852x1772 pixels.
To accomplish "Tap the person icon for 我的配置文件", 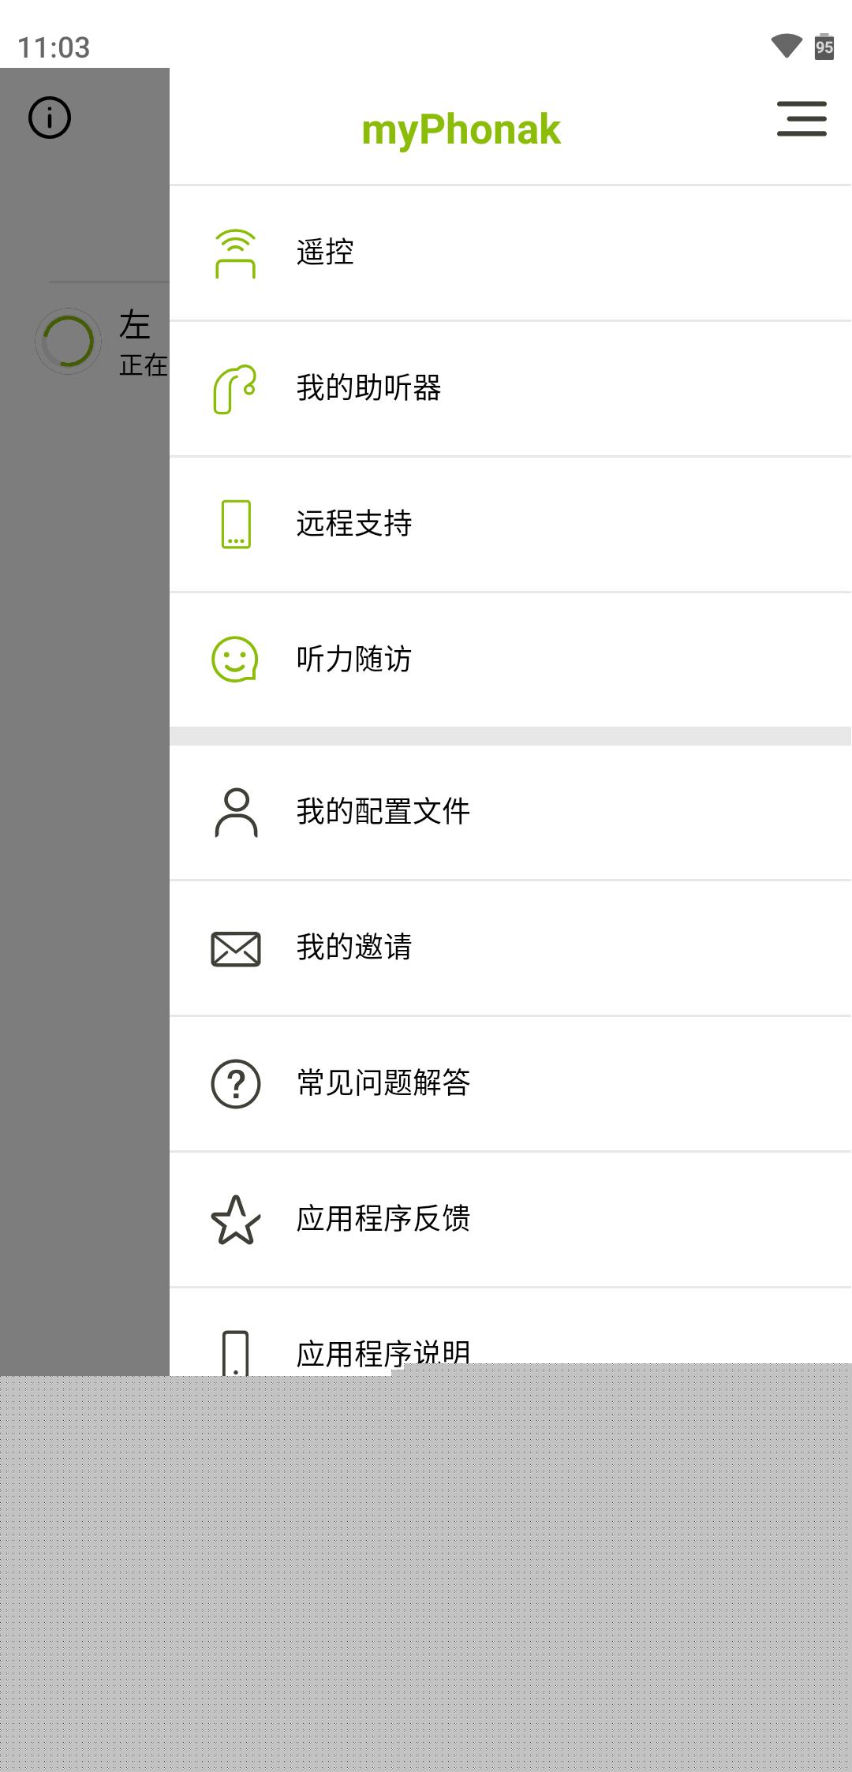I will [234, 810].
